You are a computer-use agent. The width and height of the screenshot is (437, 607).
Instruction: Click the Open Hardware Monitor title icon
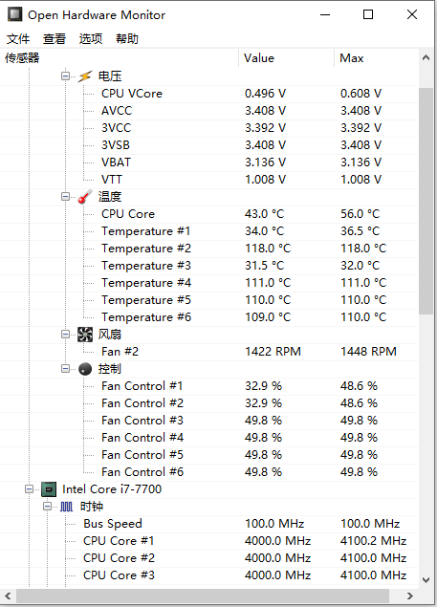pos(14,14)
